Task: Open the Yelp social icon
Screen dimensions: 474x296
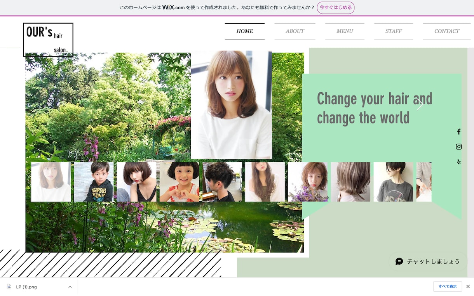Action: 459,162
